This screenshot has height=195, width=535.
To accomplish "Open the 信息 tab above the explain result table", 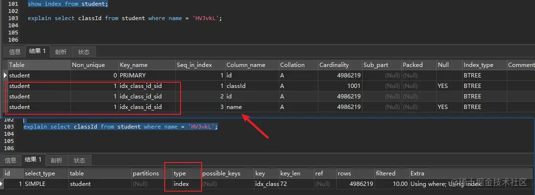I will [11, 160].
